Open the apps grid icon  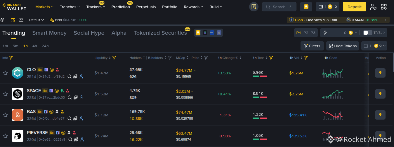point(384,7)
